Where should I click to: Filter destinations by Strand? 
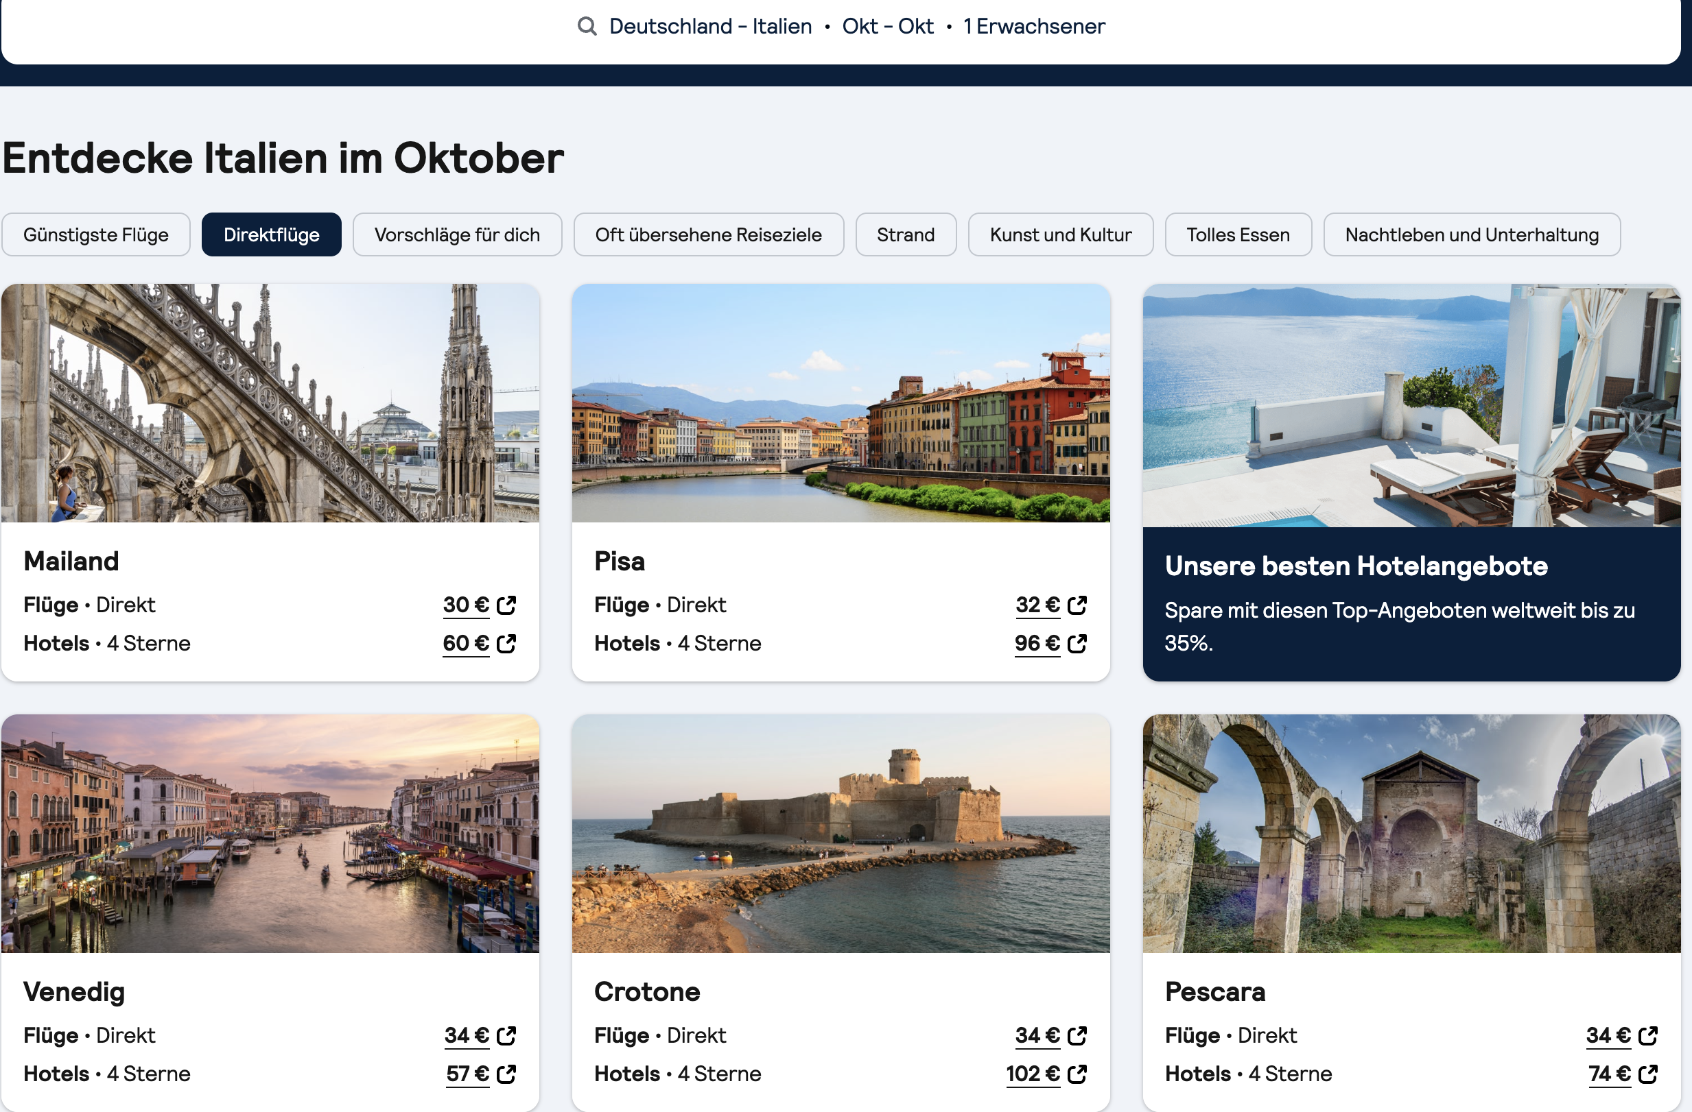pyautogui.click(x=905, y=234)
